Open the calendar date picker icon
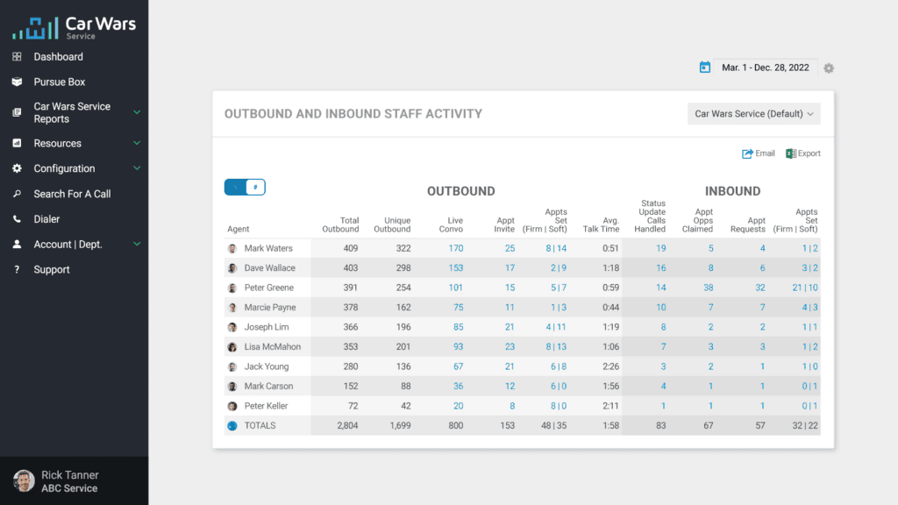Viewport: 898px width, 505px height. pos(705,68)
